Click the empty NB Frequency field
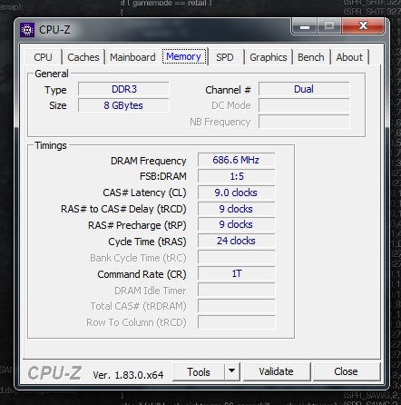This screenshot has height=405, width=401. (x=304, y=122)
